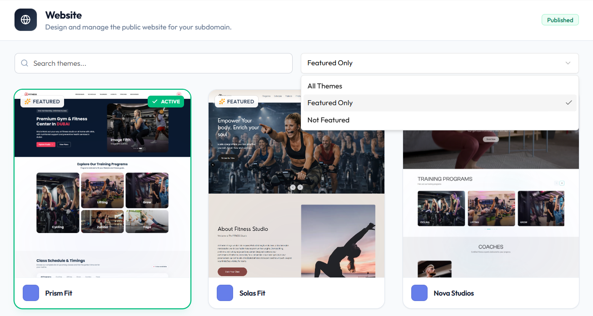This screenshot has height=316, width=593.
Task: Click previous slide arrow in Solas Fit preview
Action: 293,187
